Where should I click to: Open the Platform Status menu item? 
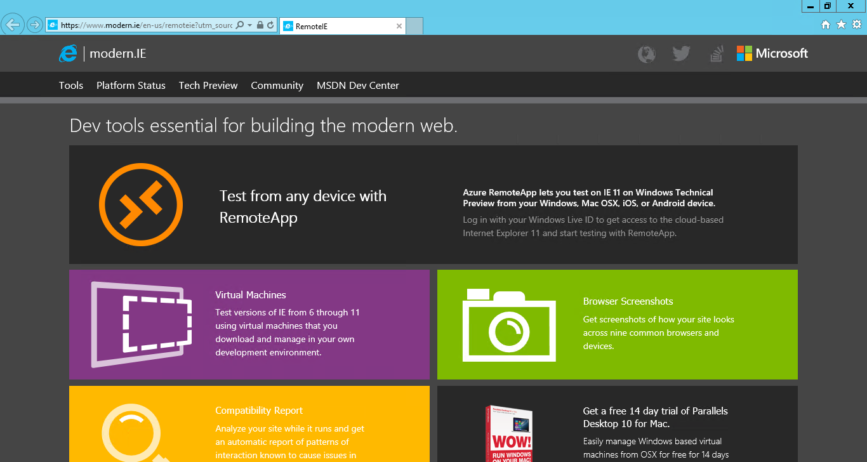click(x=131, y=85)
